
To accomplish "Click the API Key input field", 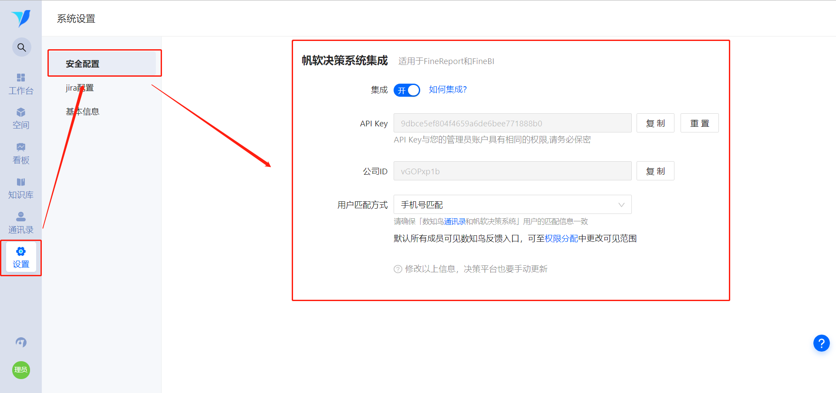I will pos(512,123).
